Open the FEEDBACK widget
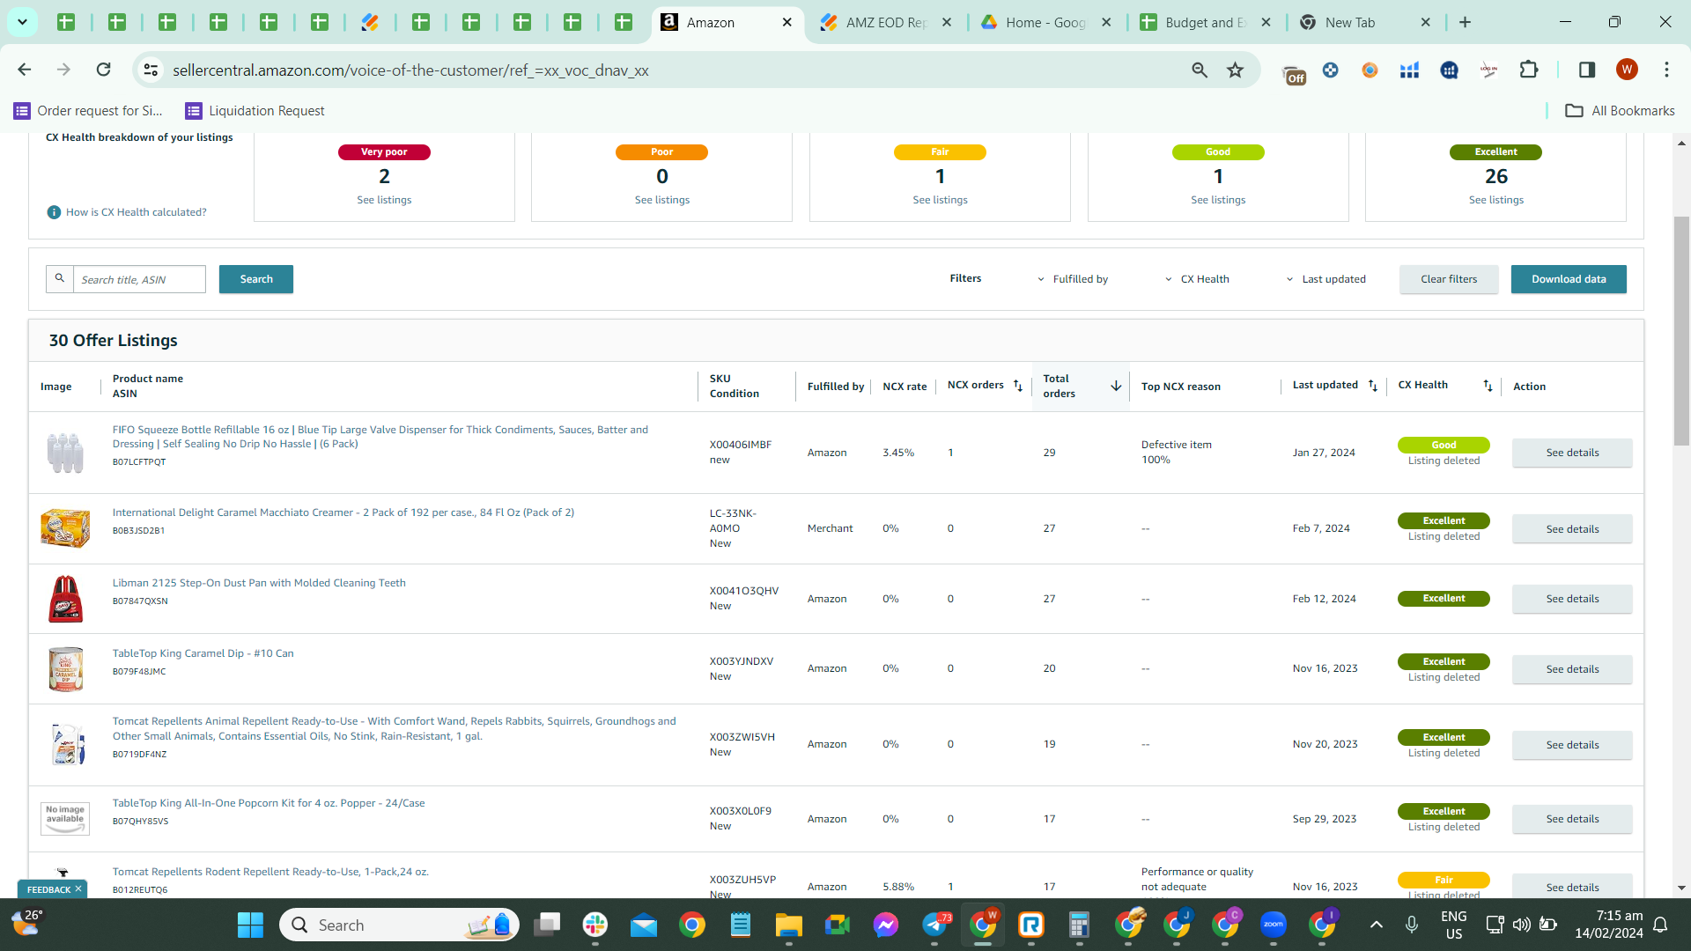 tap(48, 889)
